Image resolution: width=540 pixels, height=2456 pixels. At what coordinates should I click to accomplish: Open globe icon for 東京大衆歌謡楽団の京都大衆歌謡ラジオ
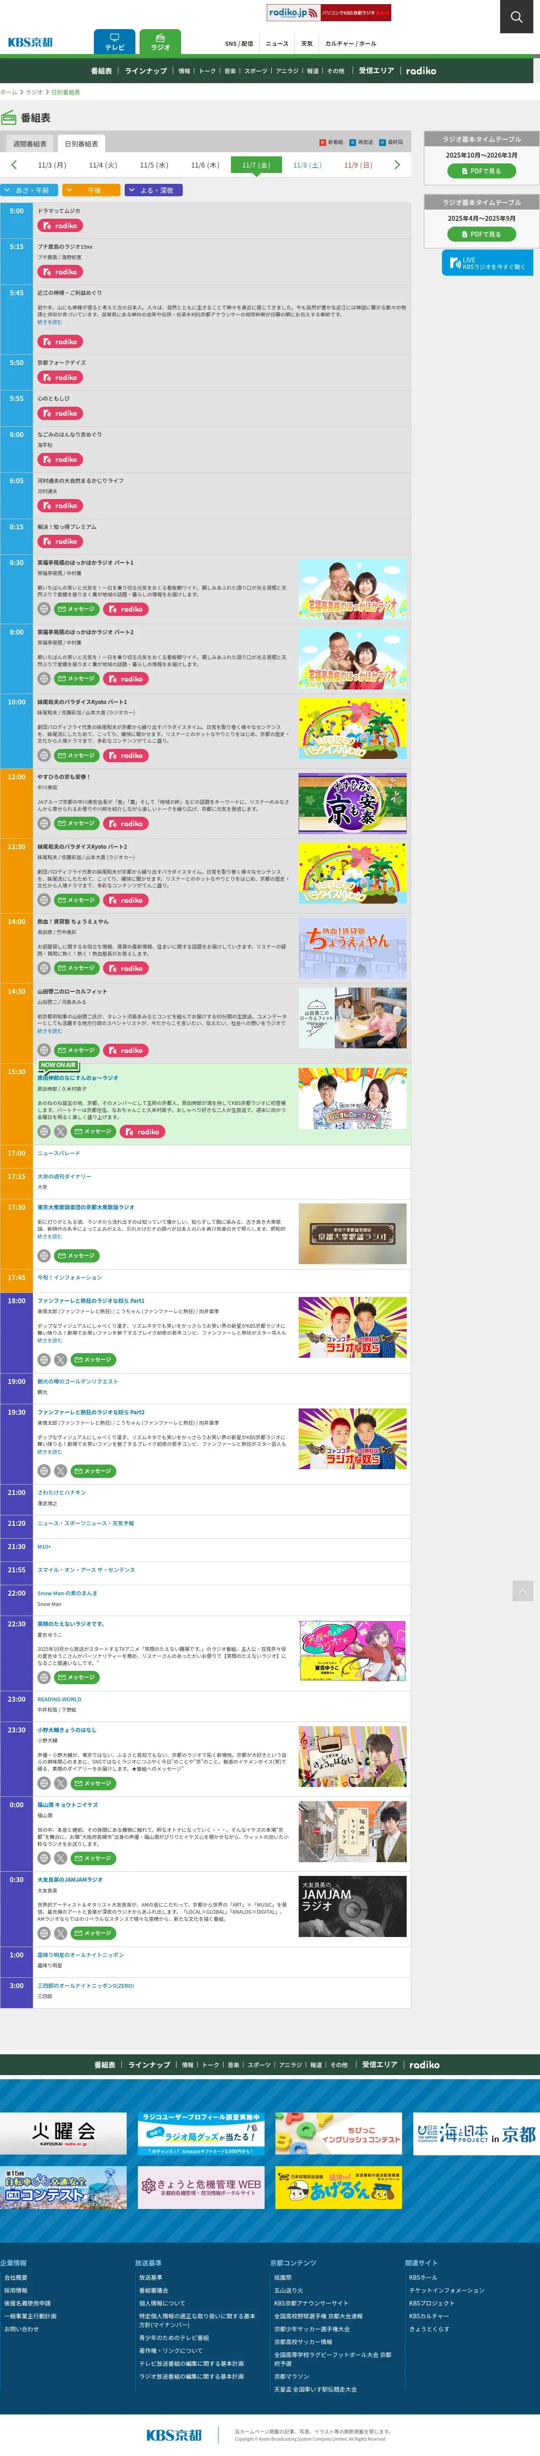pyautogui.click(x=44, y=1255)
